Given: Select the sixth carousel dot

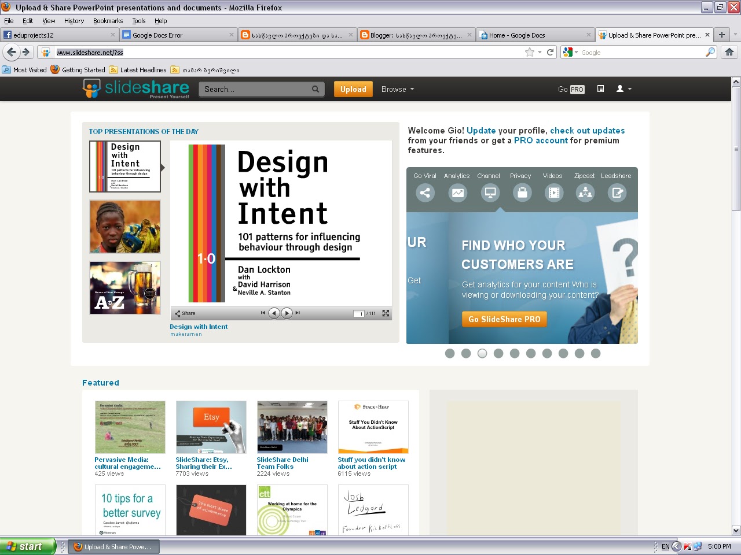Looking at the screenshot, I should tap(531, 353).
